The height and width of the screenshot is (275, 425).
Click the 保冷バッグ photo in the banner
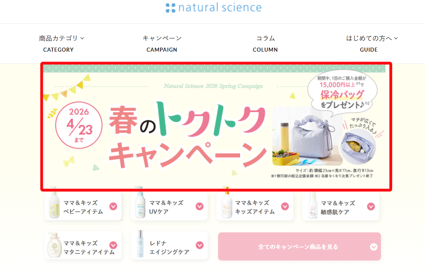click(x=306, y=136)
